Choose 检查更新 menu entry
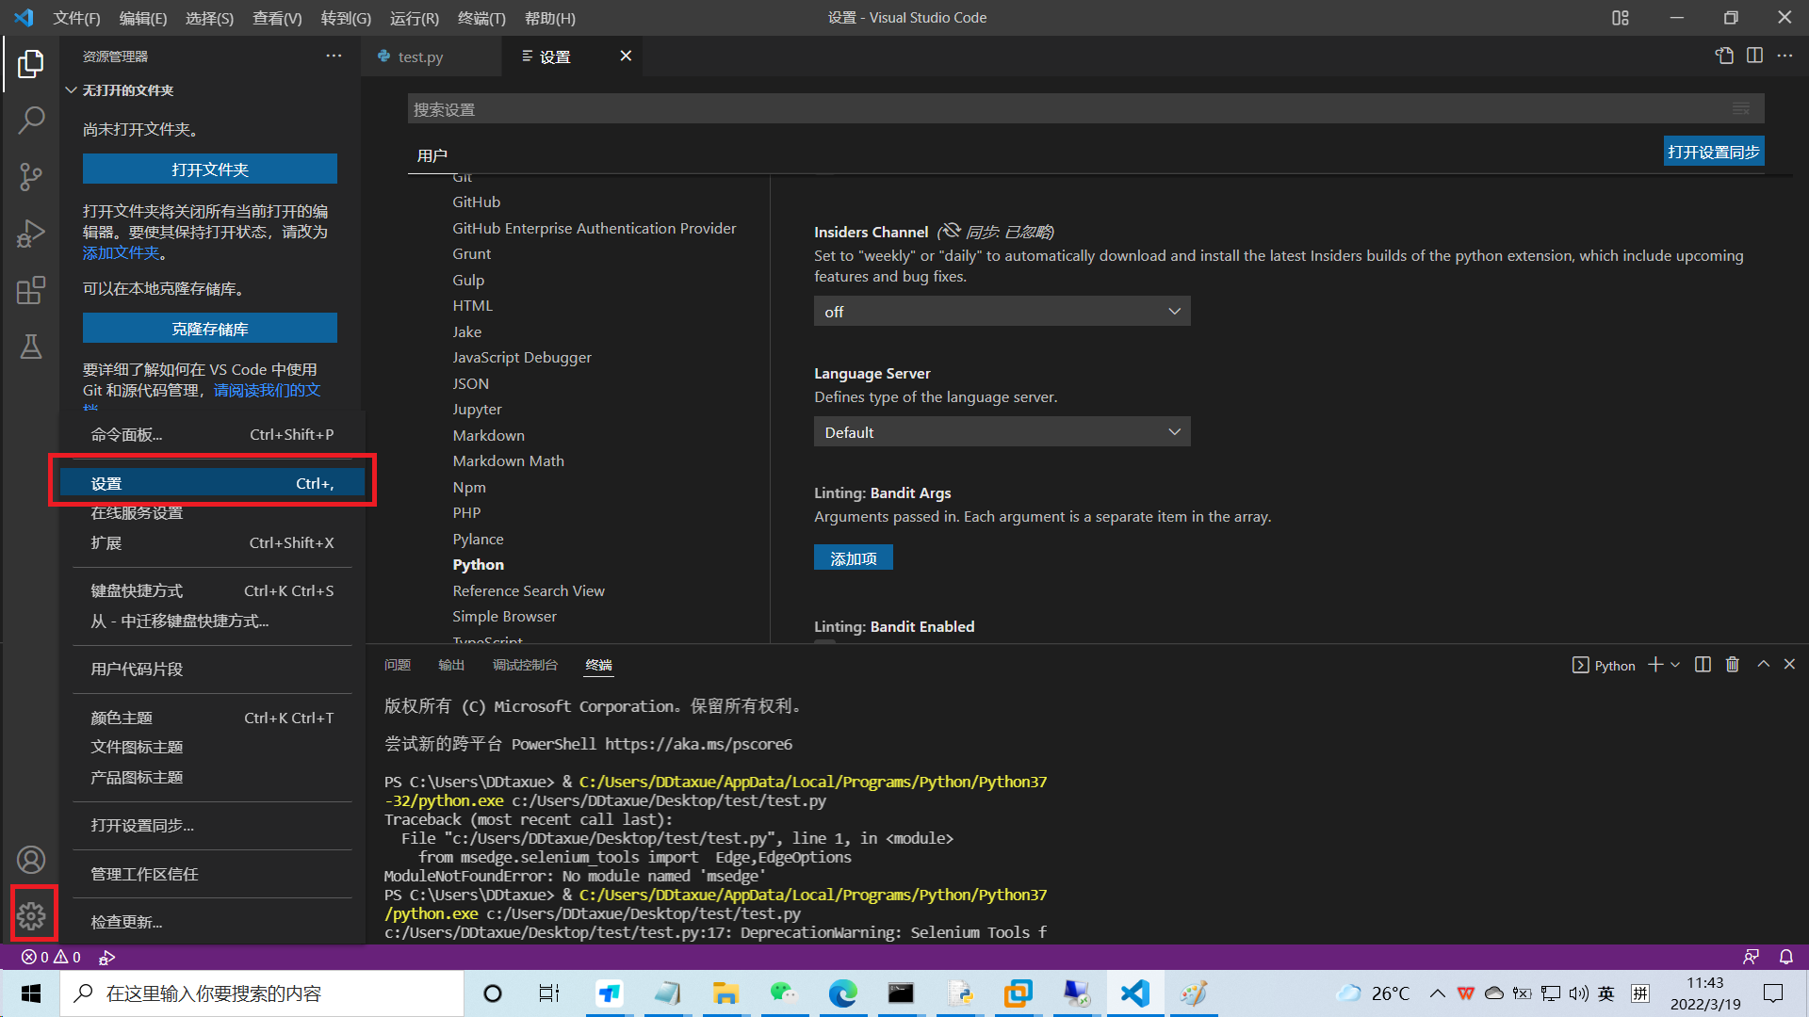 (212, 922)
